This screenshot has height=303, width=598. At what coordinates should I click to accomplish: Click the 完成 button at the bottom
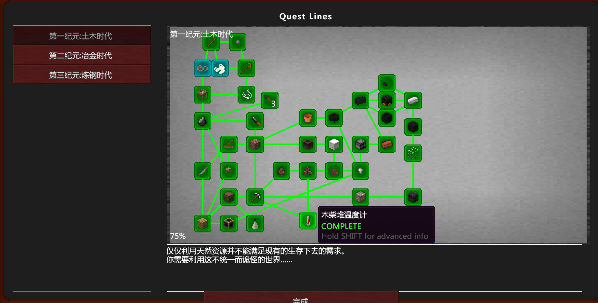click(x=301, y=297)
